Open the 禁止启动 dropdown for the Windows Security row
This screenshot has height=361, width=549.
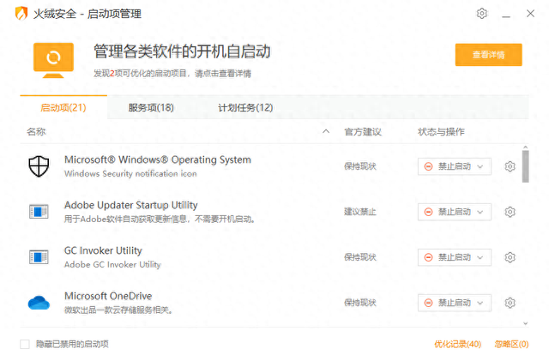point(455,166)
